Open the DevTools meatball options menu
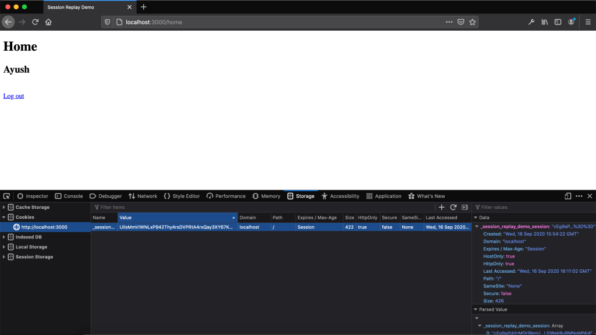The width and height of the screenshot is (596, 335). [579, 196]
